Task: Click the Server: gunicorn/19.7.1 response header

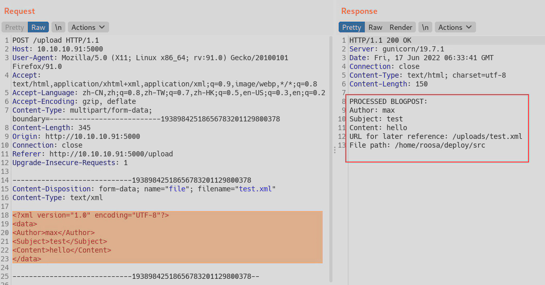Action: [x=392, y=49]
